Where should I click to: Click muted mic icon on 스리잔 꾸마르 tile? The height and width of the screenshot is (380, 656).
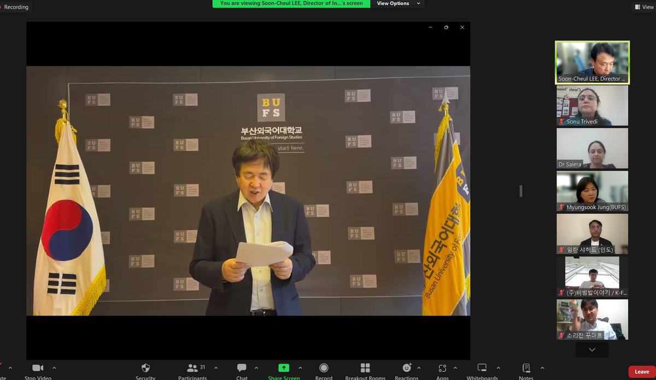(562, 335)
